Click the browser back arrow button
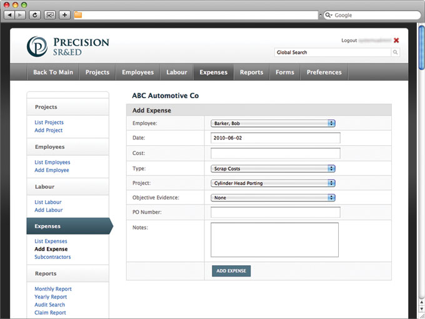This screenshot has width=425, height=319. tap(9, 15)
